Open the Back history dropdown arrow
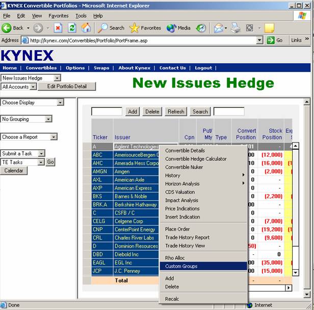Viewport: 314px width, 310px height. pos(28,28)
